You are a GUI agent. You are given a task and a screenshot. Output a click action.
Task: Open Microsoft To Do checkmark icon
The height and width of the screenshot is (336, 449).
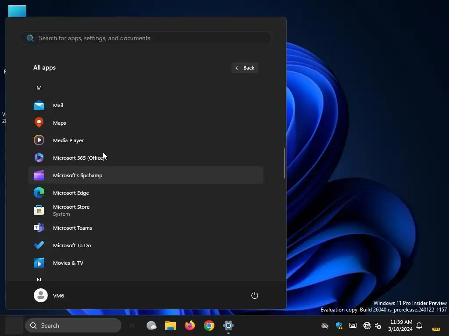(x=39, y=245)
